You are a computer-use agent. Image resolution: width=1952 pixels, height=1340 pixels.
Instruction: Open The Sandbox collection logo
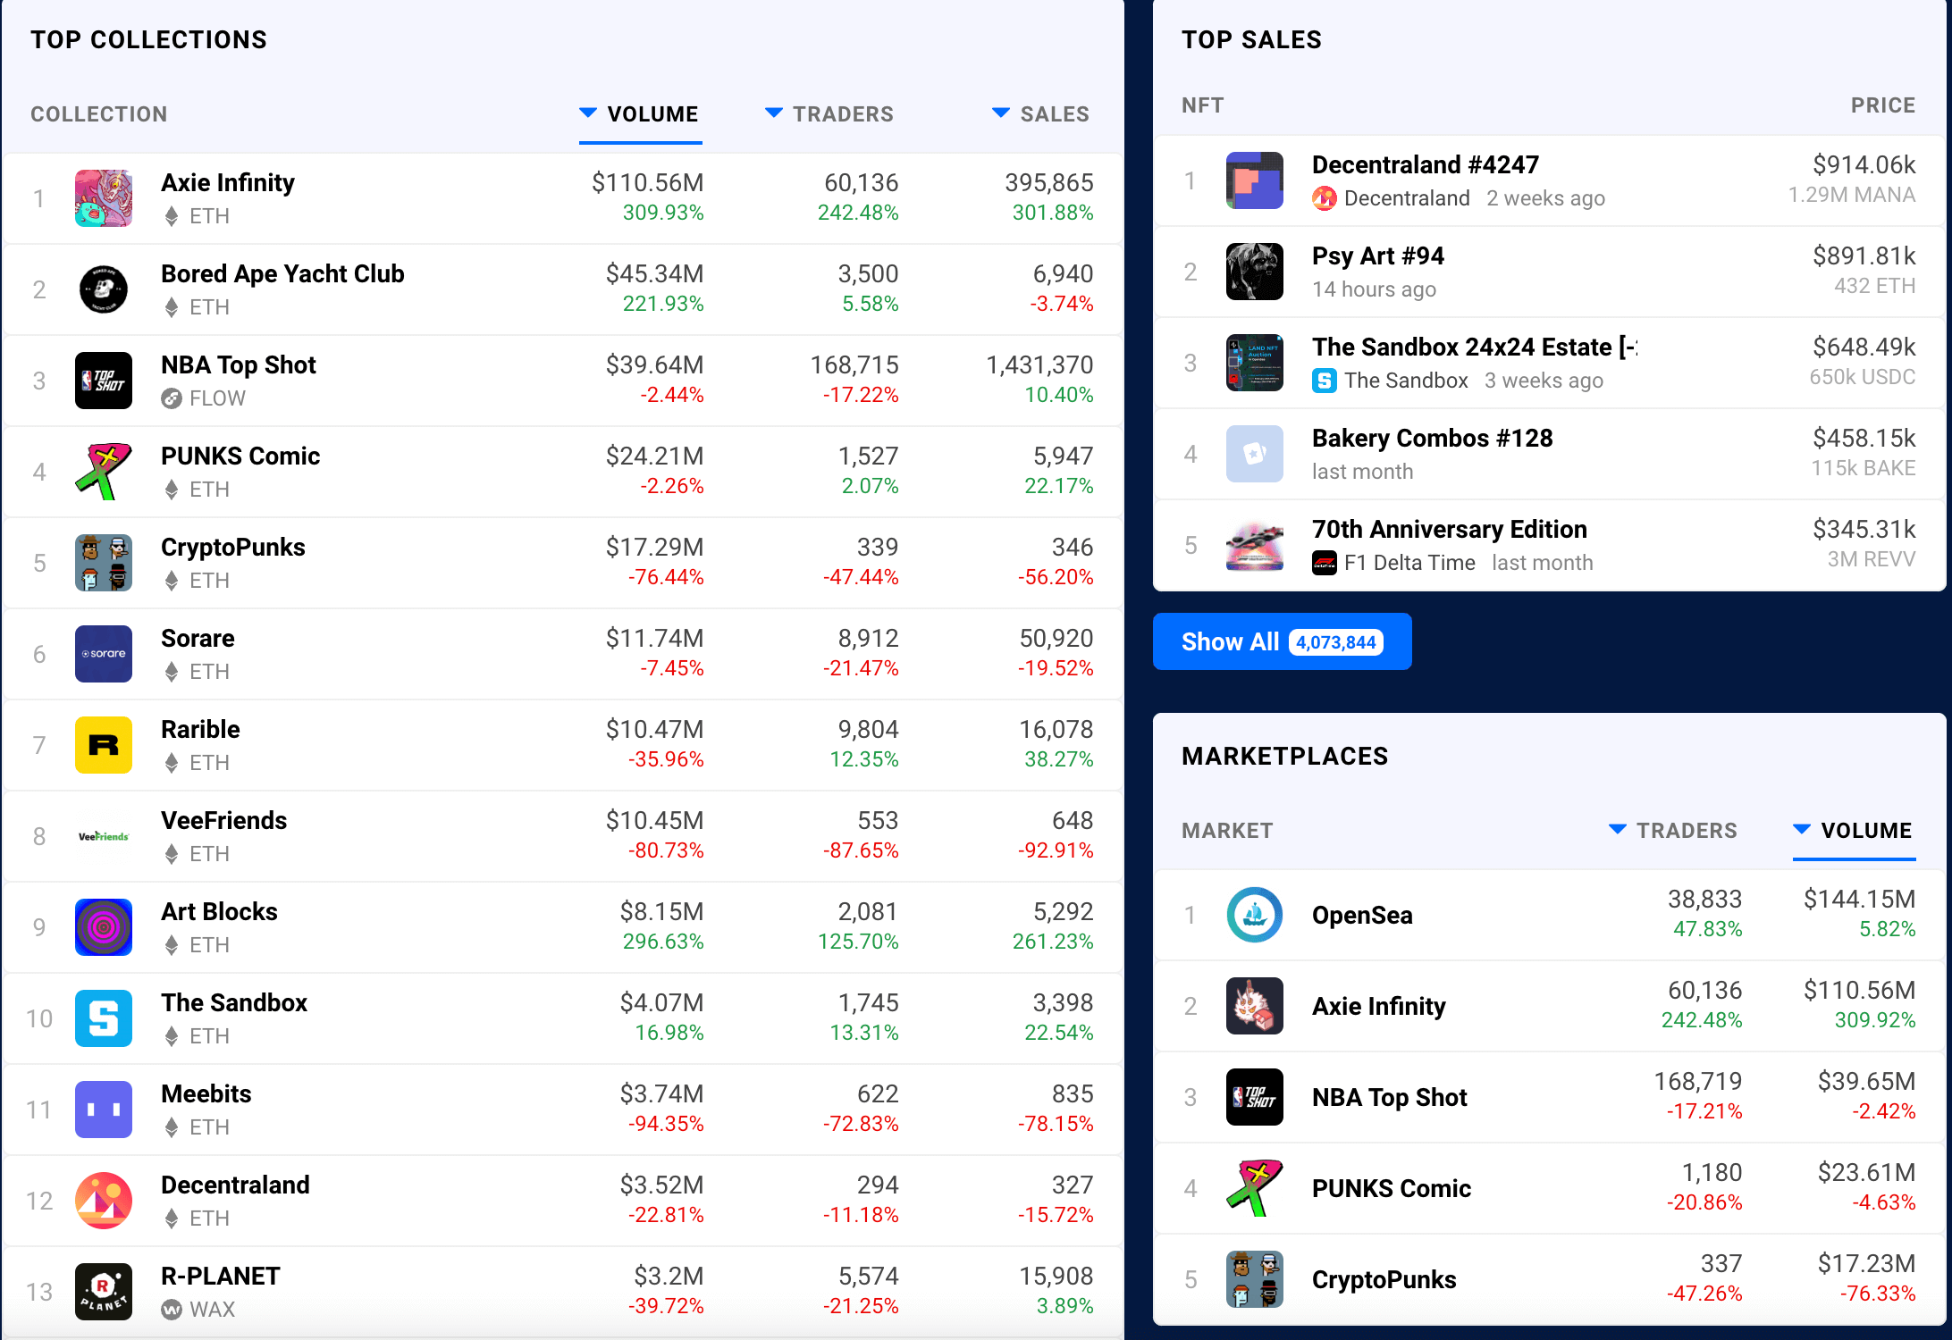click(104, 1018)
